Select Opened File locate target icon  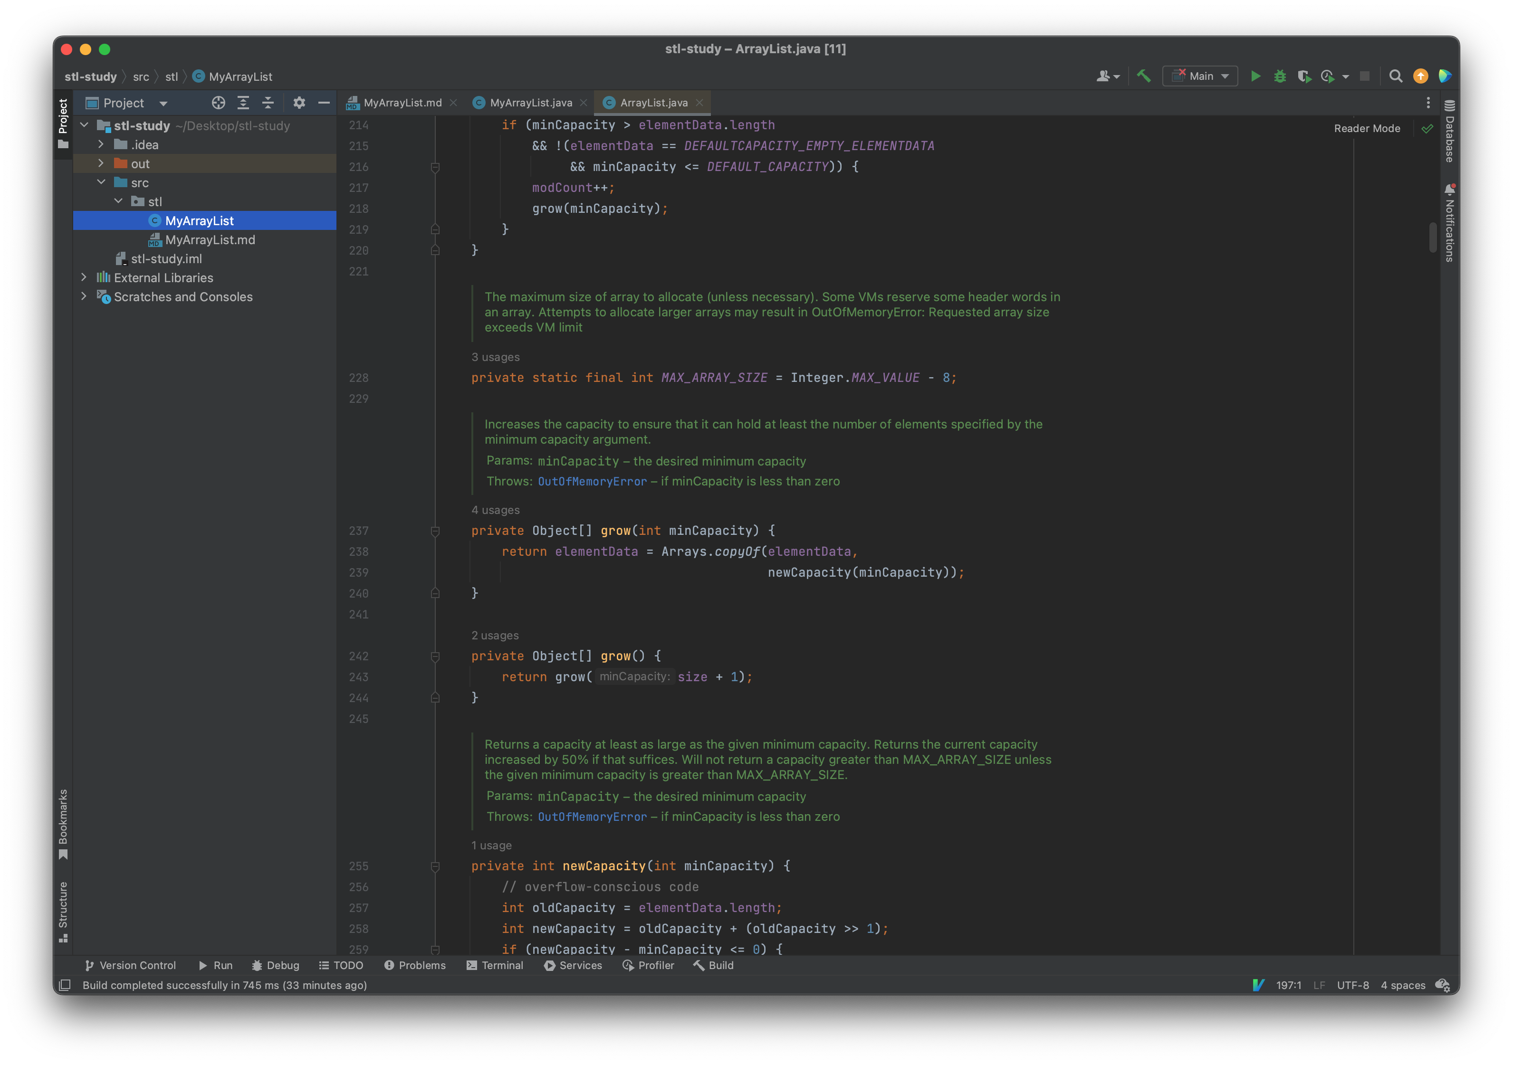(x=218, y=103)
